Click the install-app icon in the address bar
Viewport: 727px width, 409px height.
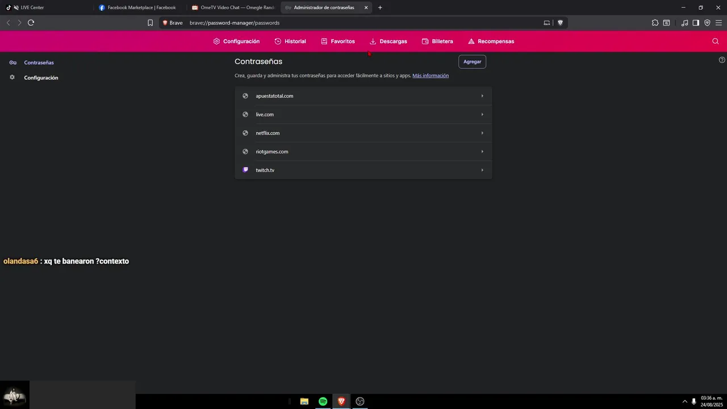click(x=547, y=23)
